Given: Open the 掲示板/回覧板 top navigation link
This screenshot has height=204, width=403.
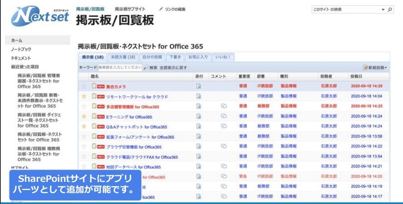Looking at the screenshot, I should click(x=90, y=9).
